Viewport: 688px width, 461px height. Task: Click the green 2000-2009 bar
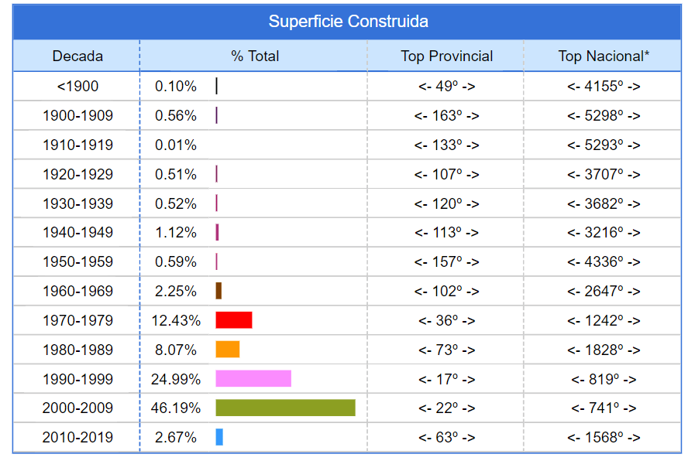click(285, 408)
